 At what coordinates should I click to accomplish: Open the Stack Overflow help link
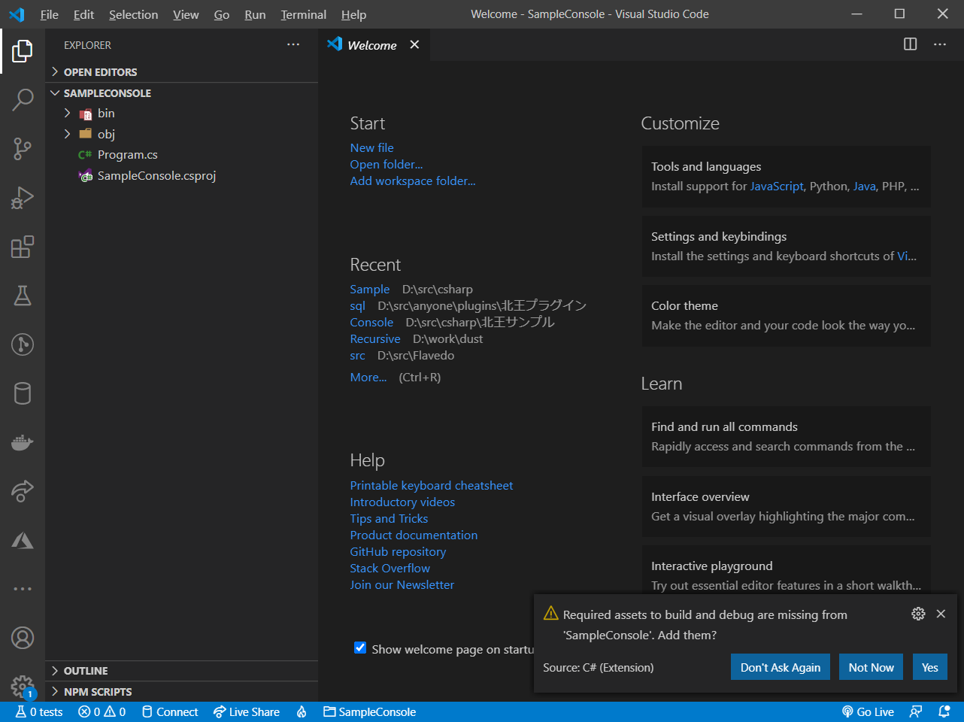click(390, 568)
